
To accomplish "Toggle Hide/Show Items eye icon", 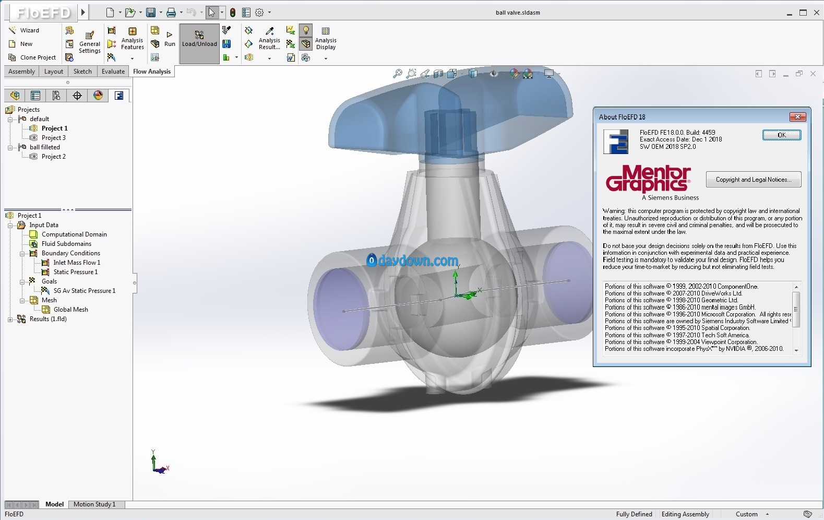I will point(494,74).
